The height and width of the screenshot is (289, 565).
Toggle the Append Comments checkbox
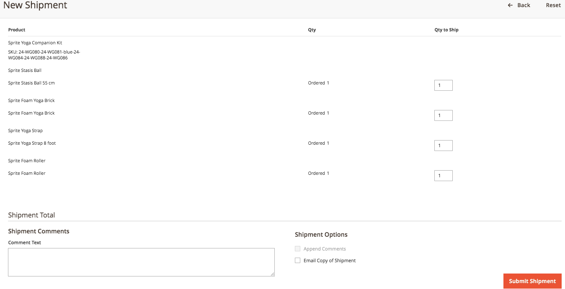[x=297, y=248]
